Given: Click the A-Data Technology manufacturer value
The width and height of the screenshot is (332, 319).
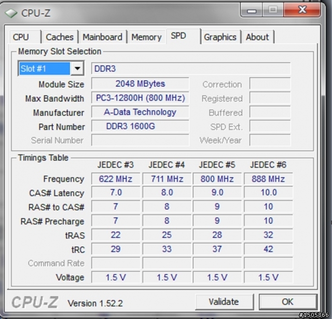Looking at the screenshot, I should pos(140,112).
